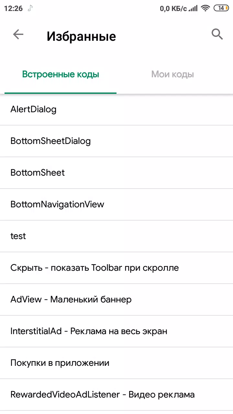Open the BottomSheetDialog item
233x414 pixels.
click(116, 141)
